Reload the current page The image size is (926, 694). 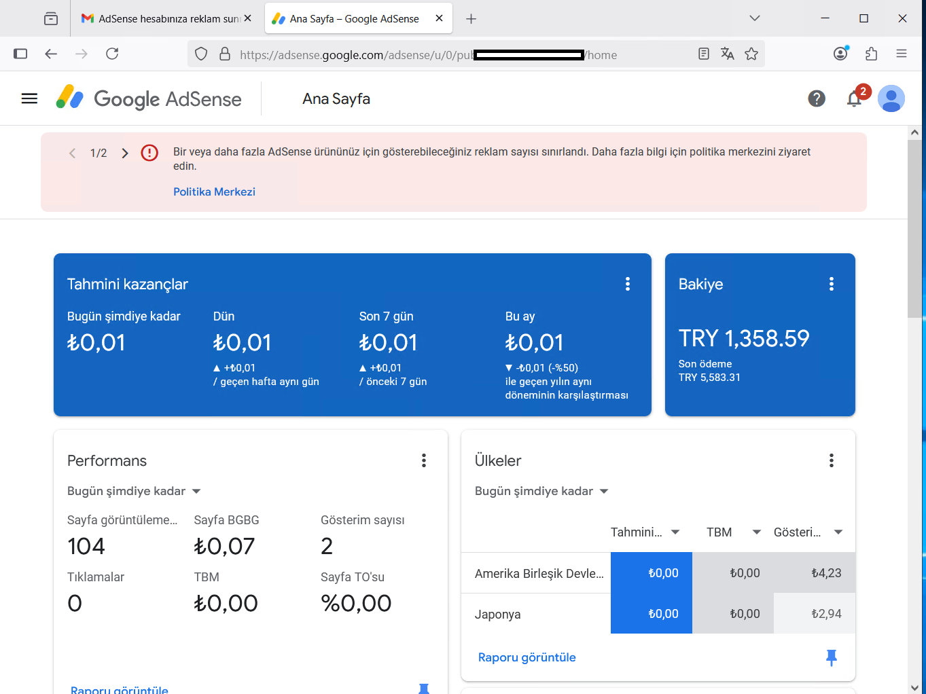tap(112, 54)
